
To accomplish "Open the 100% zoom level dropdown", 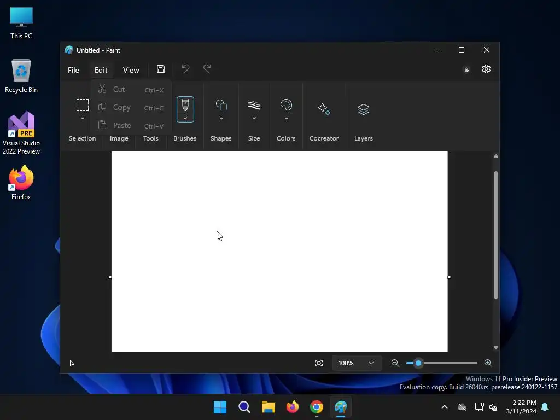I will 356,363.
